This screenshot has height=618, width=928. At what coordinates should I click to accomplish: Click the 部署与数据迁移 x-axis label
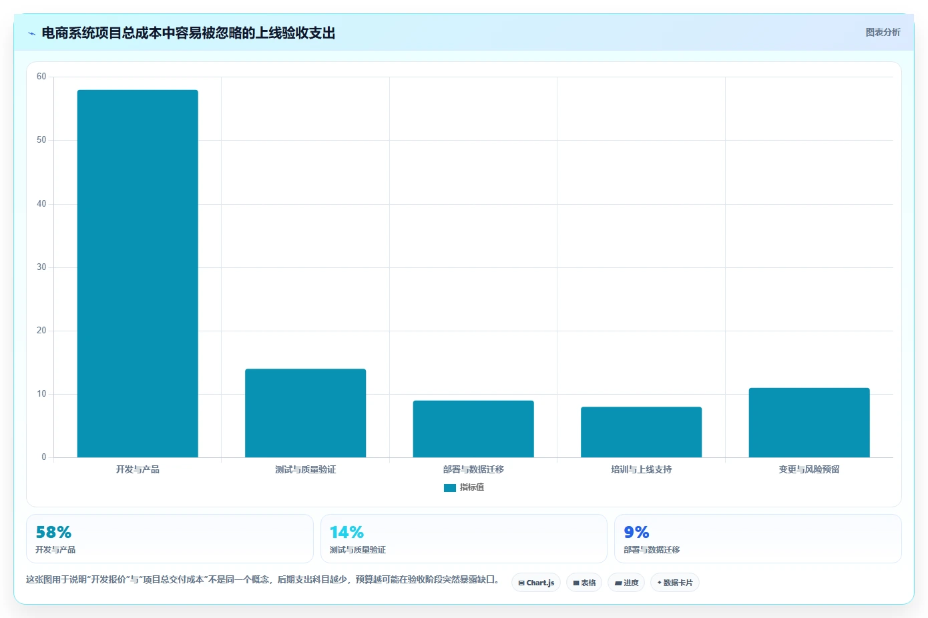pyautogui.click(x=473, y=469)
